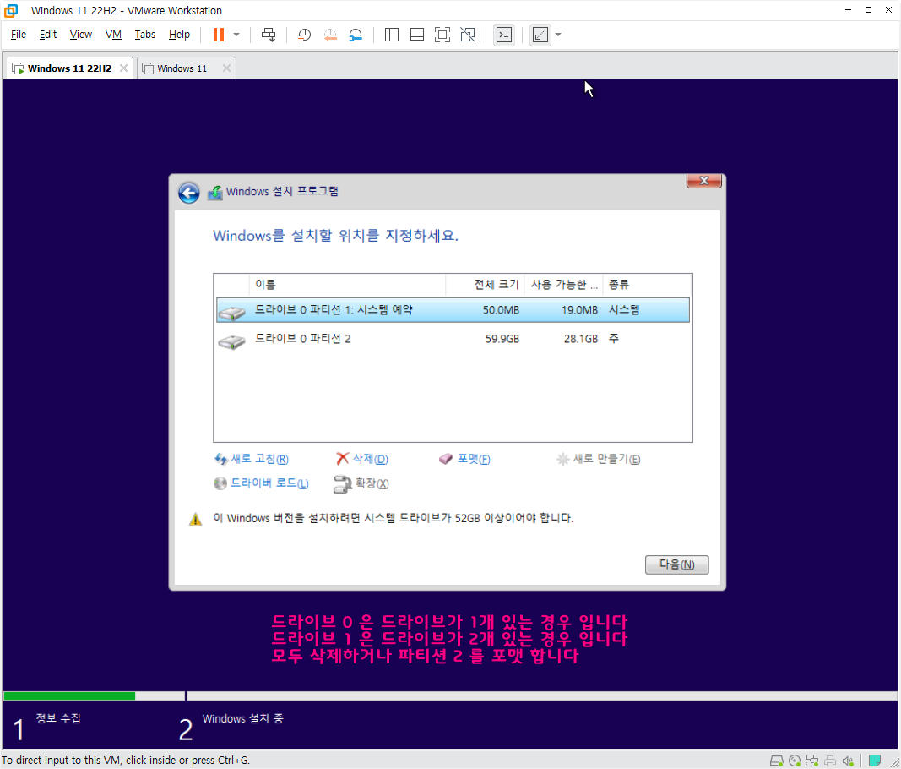This screenshot has width=901, height=769.
Task: Click the message log status icon
Action: [x=875, y=761]
